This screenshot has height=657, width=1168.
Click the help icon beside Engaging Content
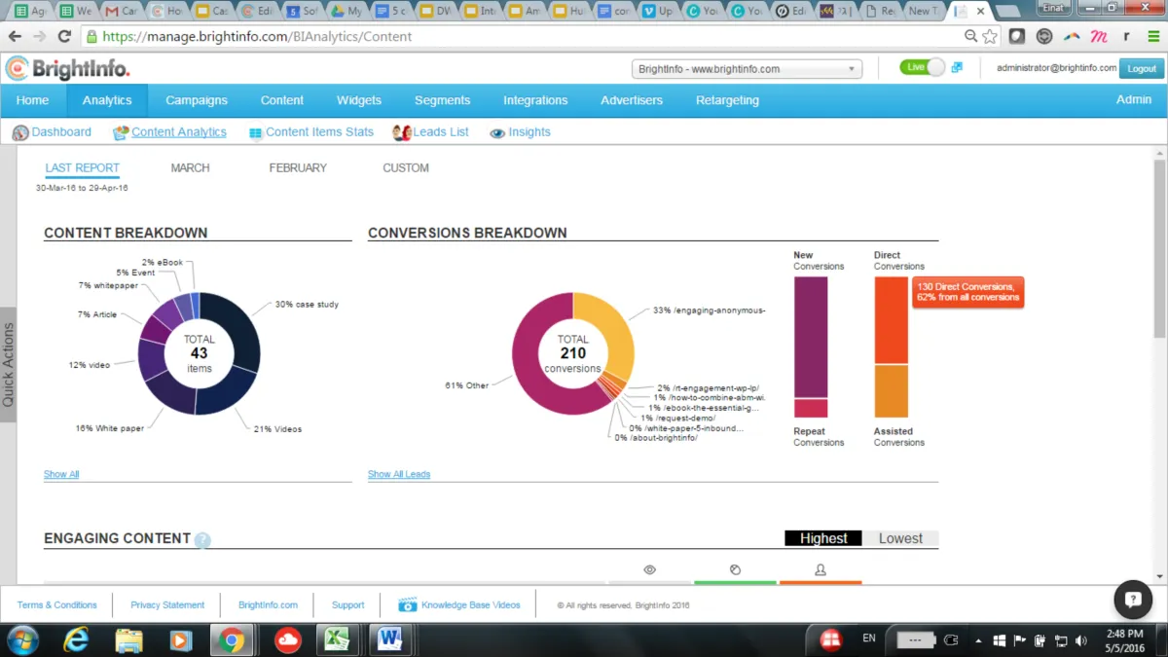(202, 540)
